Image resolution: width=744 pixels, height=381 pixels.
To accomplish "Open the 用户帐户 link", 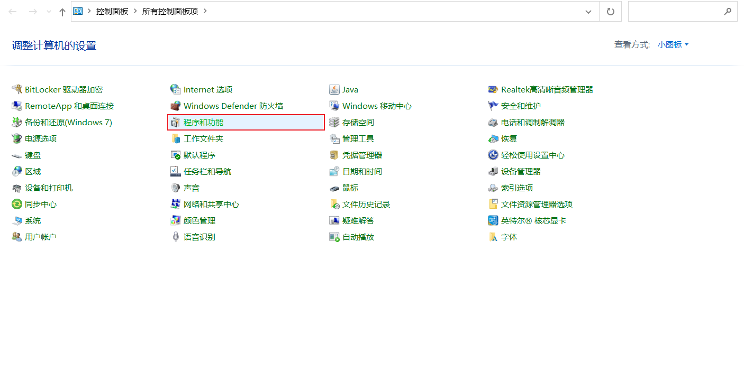I will click(x=41, y=237).
